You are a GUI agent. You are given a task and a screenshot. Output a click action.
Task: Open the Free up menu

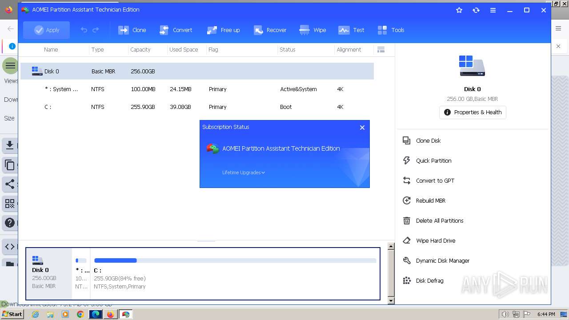pyautogui.click(x=223, y=30)
